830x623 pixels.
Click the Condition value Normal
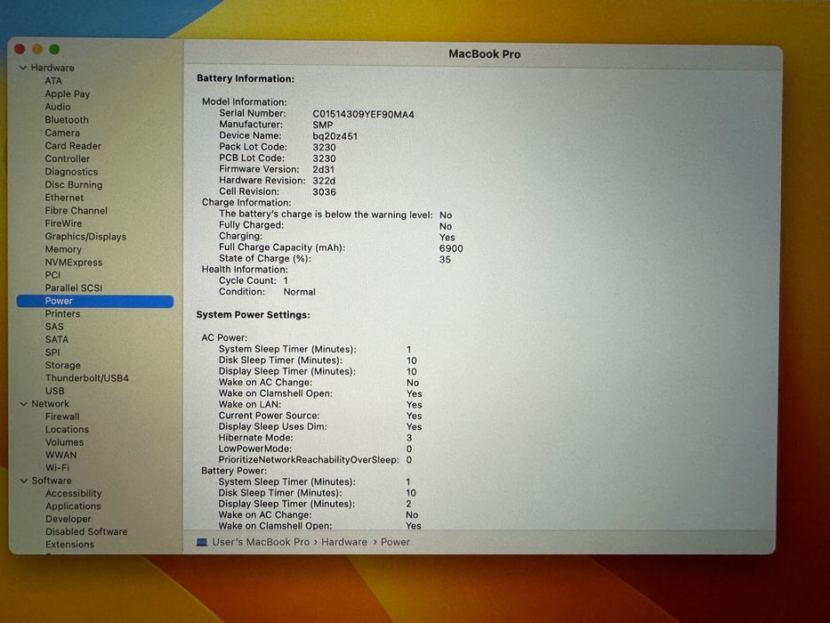[x=300, y=292]
